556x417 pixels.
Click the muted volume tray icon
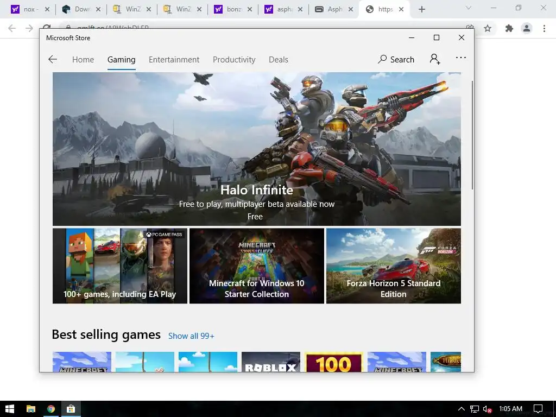(x=487, y=409)
